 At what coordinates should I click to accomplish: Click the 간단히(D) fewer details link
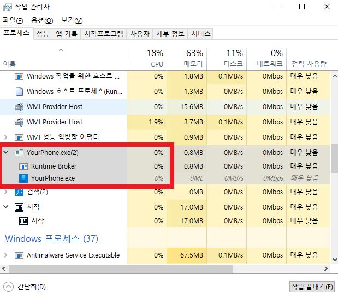click(32, 286)
